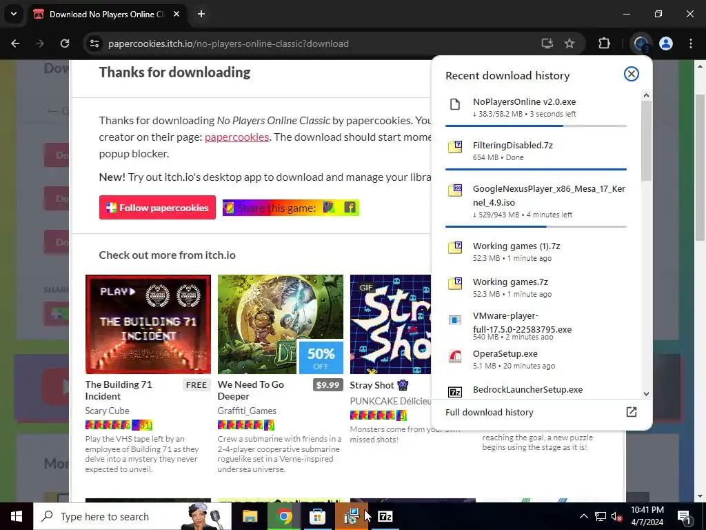
Task: Open Stray Shot title link
Action: pyautogui.click(x=372, y=385)
